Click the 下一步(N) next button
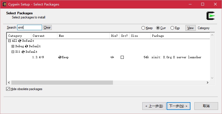The height and width of the screenshot is (114, 222). [x=178, y=106]
